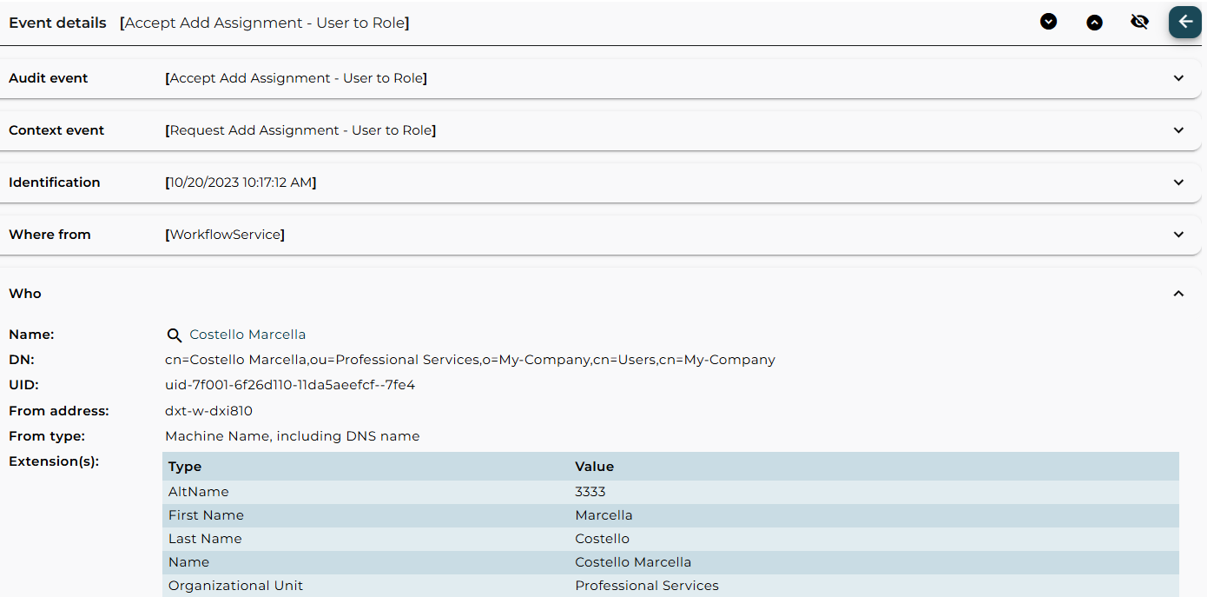The width and height of the screenshot is (1207, 597).
Task: Click the chevron icon on the Audit event row
Action: pos(1178,77)
